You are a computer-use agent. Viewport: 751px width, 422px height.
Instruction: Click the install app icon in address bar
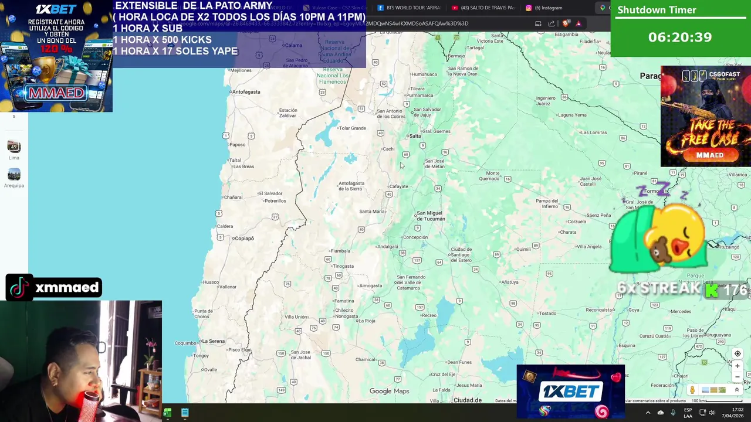pos(538,23)
